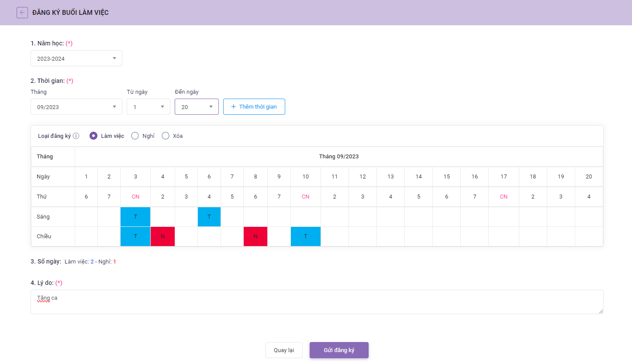Click the red N cell for afternoon day 4
Viewport: 632px width, 363px height.
(x=162, y=236)
